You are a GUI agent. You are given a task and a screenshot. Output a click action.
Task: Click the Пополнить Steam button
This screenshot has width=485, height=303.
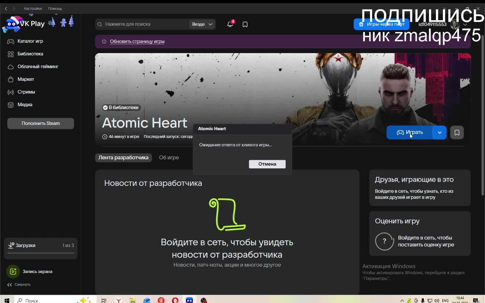[41, 124]
